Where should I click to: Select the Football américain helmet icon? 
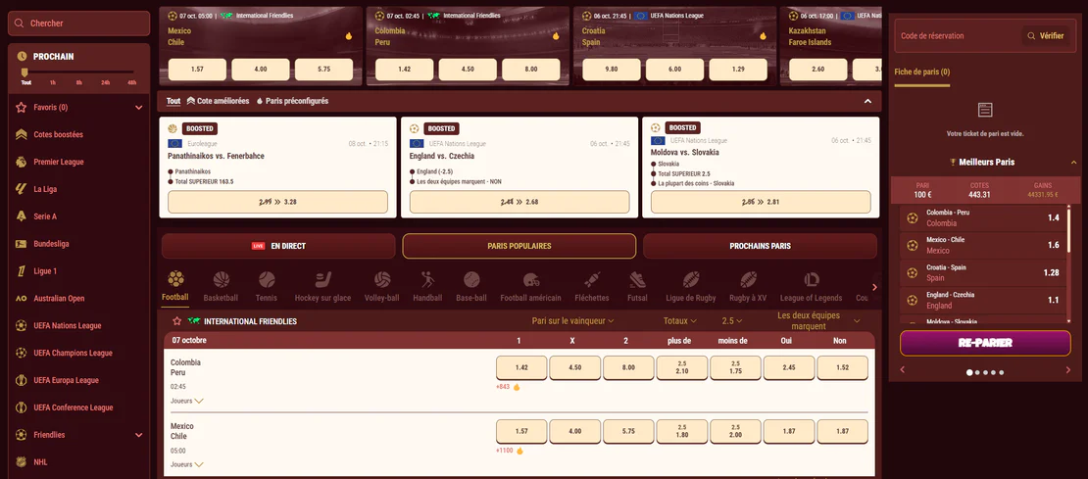(531, 279)
